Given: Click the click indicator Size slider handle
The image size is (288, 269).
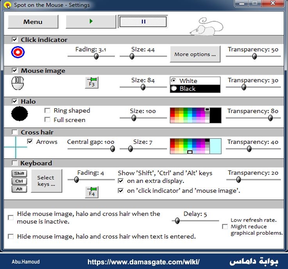Looking at the screenshot, I should tap(132, 56).
